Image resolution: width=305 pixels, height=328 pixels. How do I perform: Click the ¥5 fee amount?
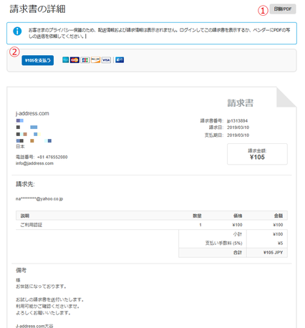(x=281, y=243)
